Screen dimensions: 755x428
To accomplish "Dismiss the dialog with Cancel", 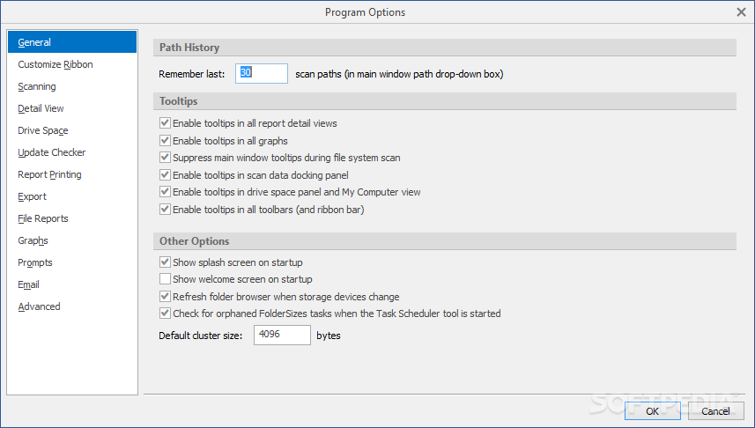I will 715,411.
